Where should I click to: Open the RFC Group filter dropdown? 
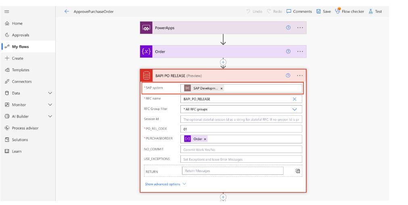pos(294,109)
